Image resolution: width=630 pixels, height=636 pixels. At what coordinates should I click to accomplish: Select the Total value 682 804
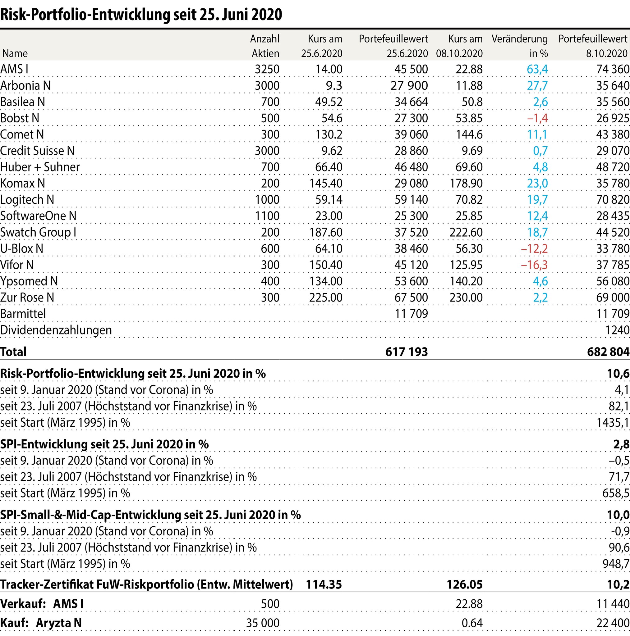(608, 352)
